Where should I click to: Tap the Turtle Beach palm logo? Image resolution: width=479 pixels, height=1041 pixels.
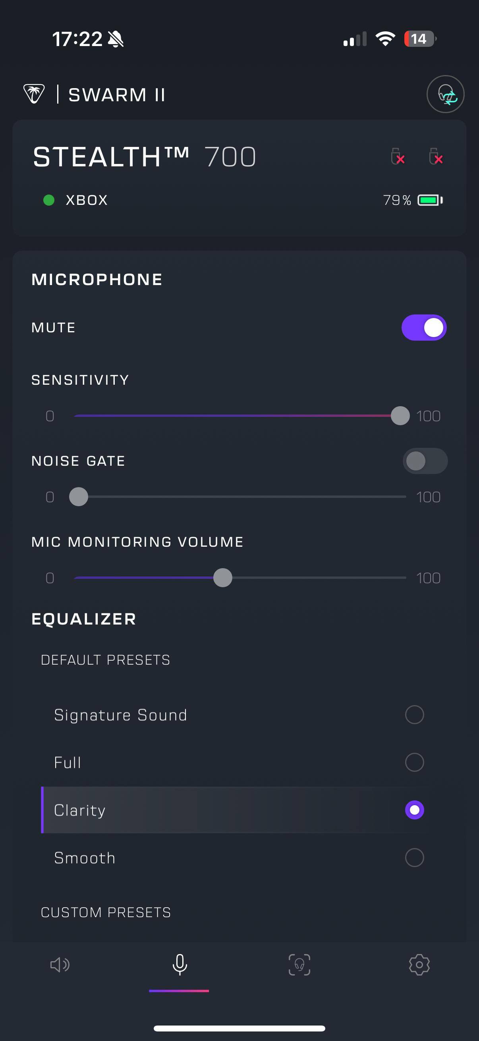(34, 94)
